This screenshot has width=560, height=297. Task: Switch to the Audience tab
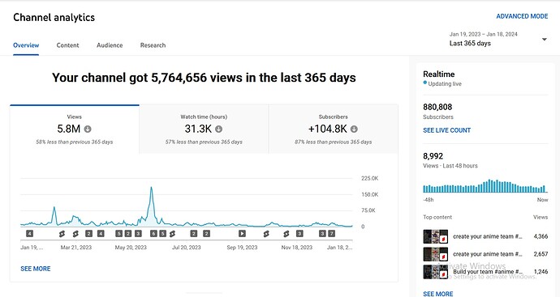[110, 45]
